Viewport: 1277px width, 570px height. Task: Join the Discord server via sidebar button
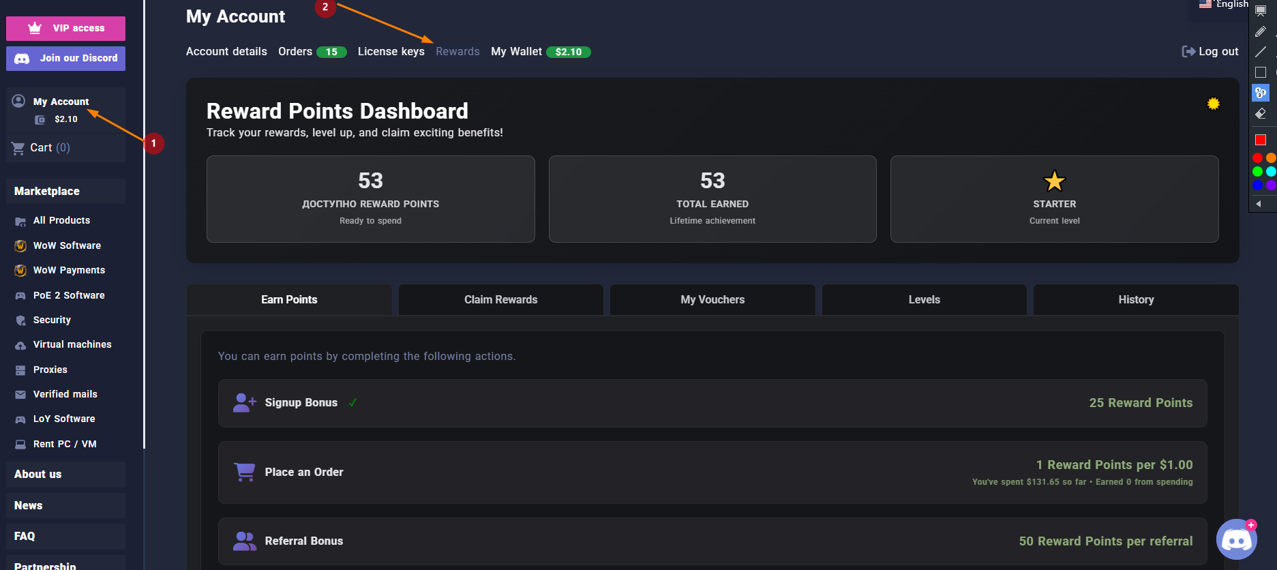(65, 59)
